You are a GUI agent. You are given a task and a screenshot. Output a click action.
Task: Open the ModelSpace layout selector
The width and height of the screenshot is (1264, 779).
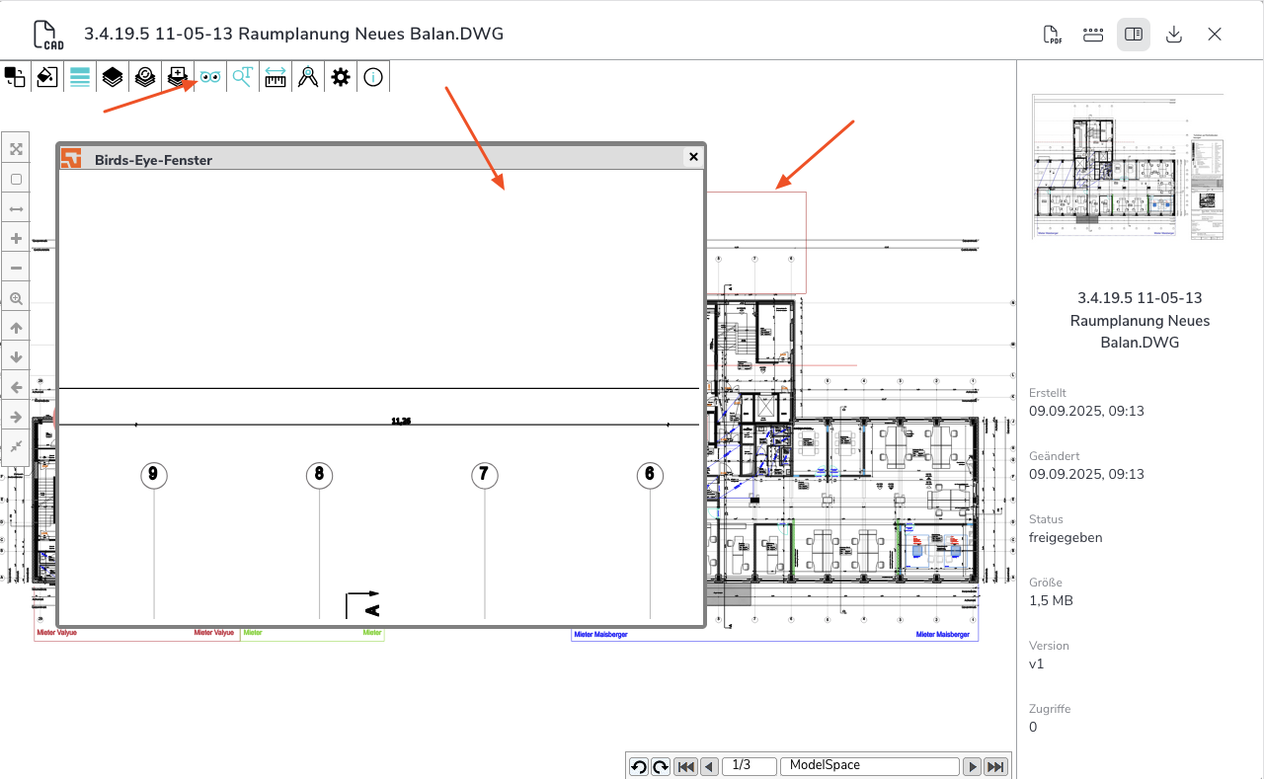click(x=869, y=766)
